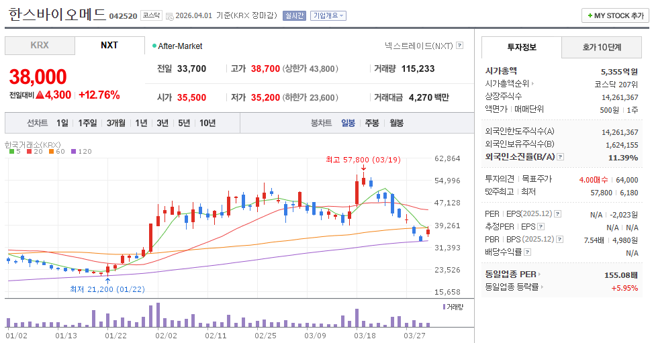Click the 한국거래소(KRX) chart label
The height and width of the screenshot is (343, 652).
[33, 145]
